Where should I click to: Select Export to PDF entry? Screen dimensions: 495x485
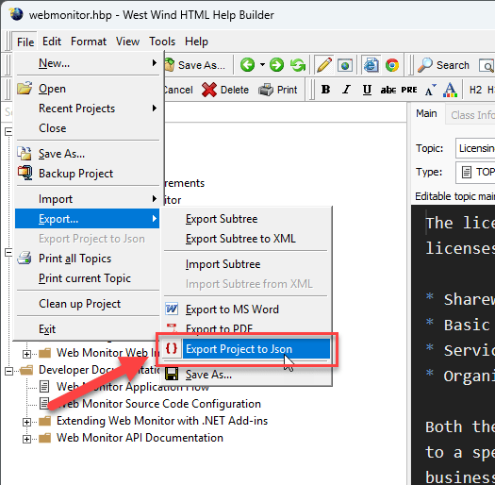246,328
